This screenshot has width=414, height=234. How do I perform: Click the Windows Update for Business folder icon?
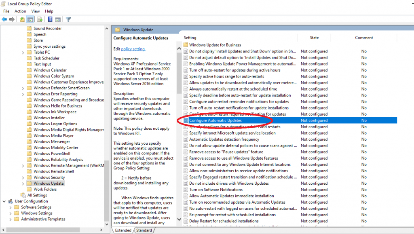tap(186, 45)
